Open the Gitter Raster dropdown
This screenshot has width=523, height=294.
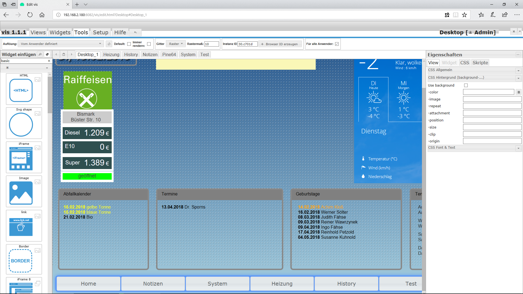point(176,44)
